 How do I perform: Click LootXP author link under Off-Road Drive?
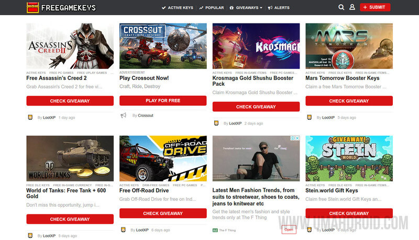(142, 230)
